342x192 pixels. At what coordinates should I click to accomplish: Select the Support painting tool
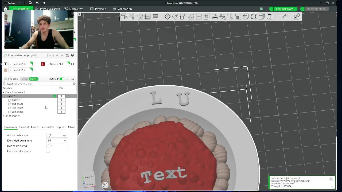tap(215, 17)
